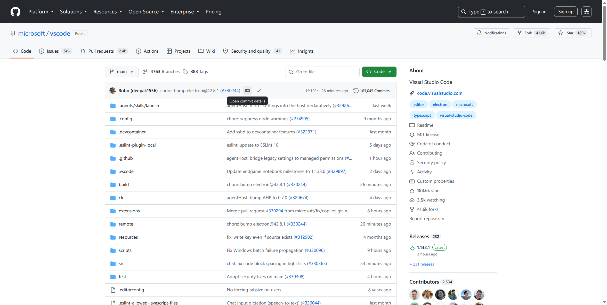Open the extensions folder
607x305 pixels.
point(129,211)
